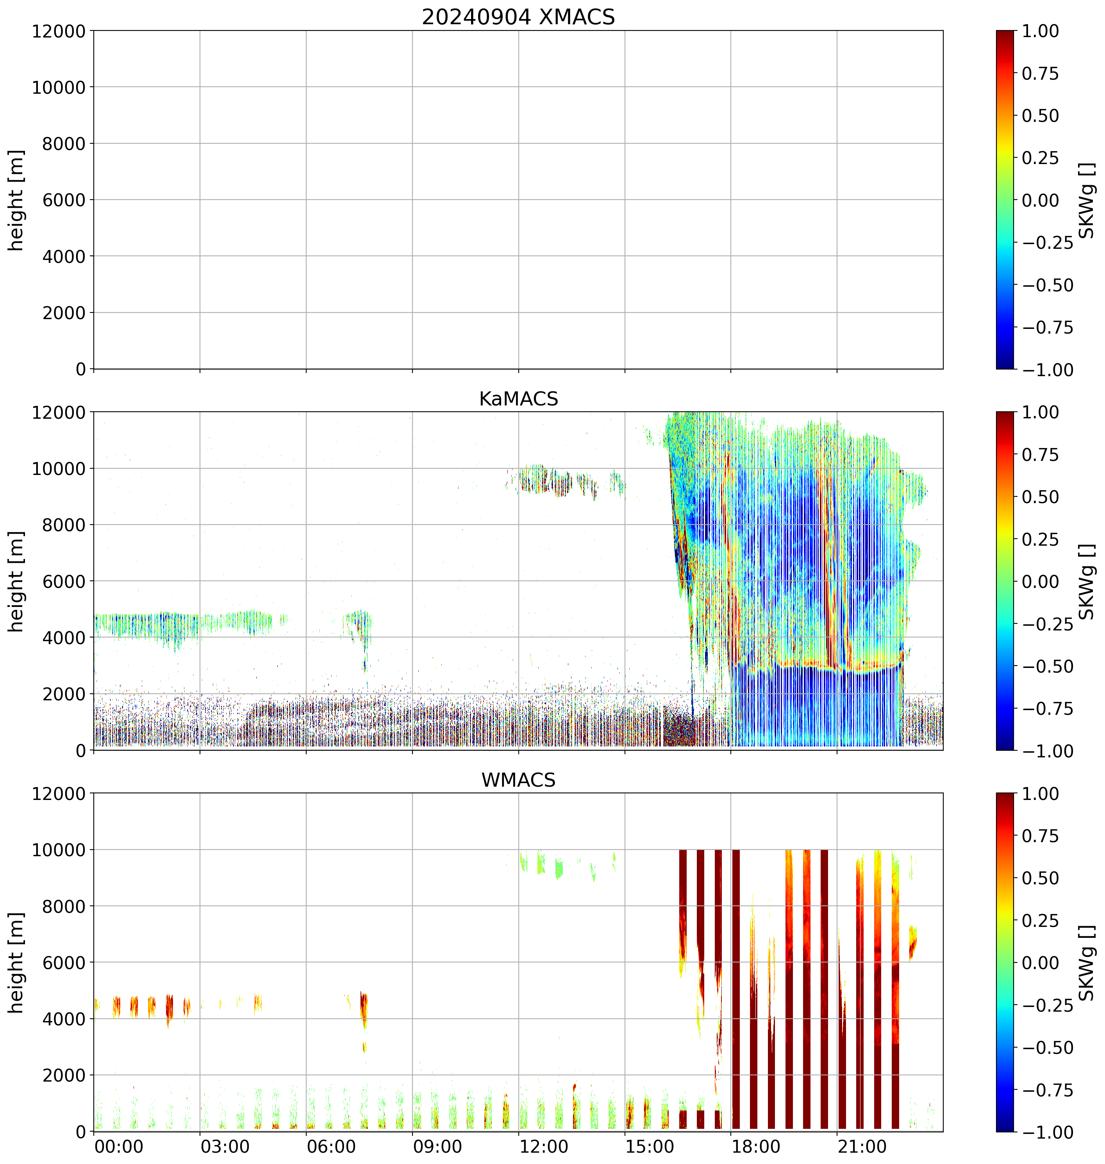The width and height of the screenshot is (1105, 1164).
Task: Click the top XMACS SKWg colorbar
Action: pyautogui.click(x=1005, y=200)
